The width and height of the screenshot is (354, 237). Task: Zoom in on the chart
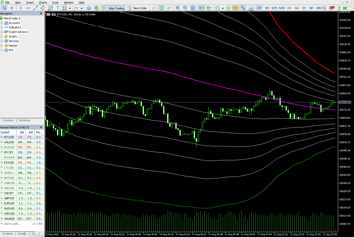point(178,8)
